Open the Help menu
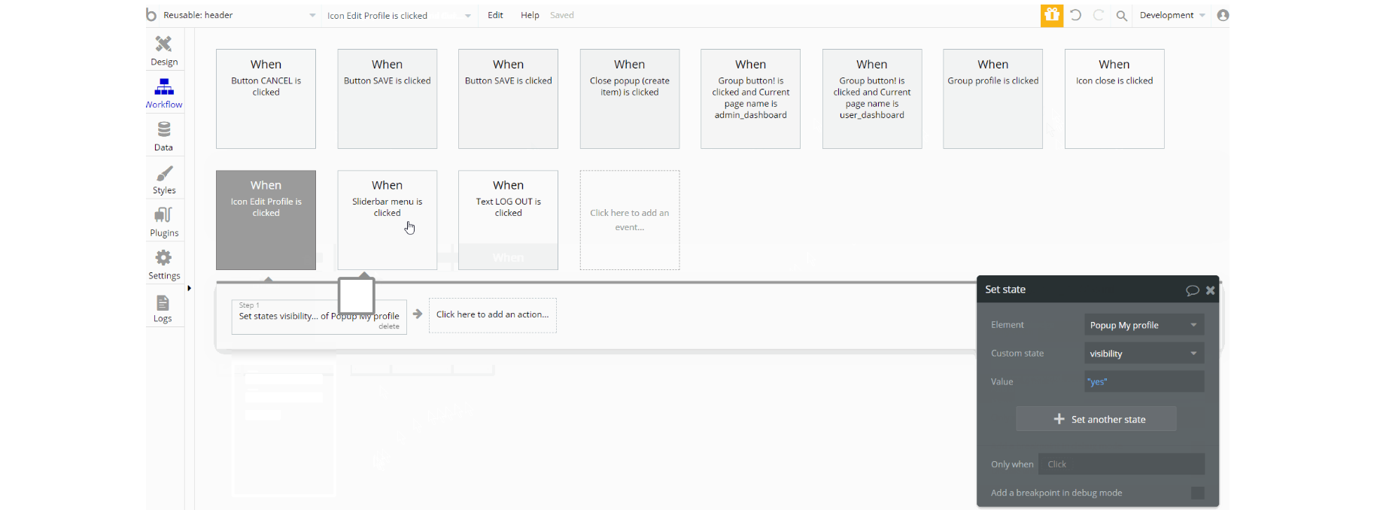Viewport: 1377px width, 510px height. [530, 15]
